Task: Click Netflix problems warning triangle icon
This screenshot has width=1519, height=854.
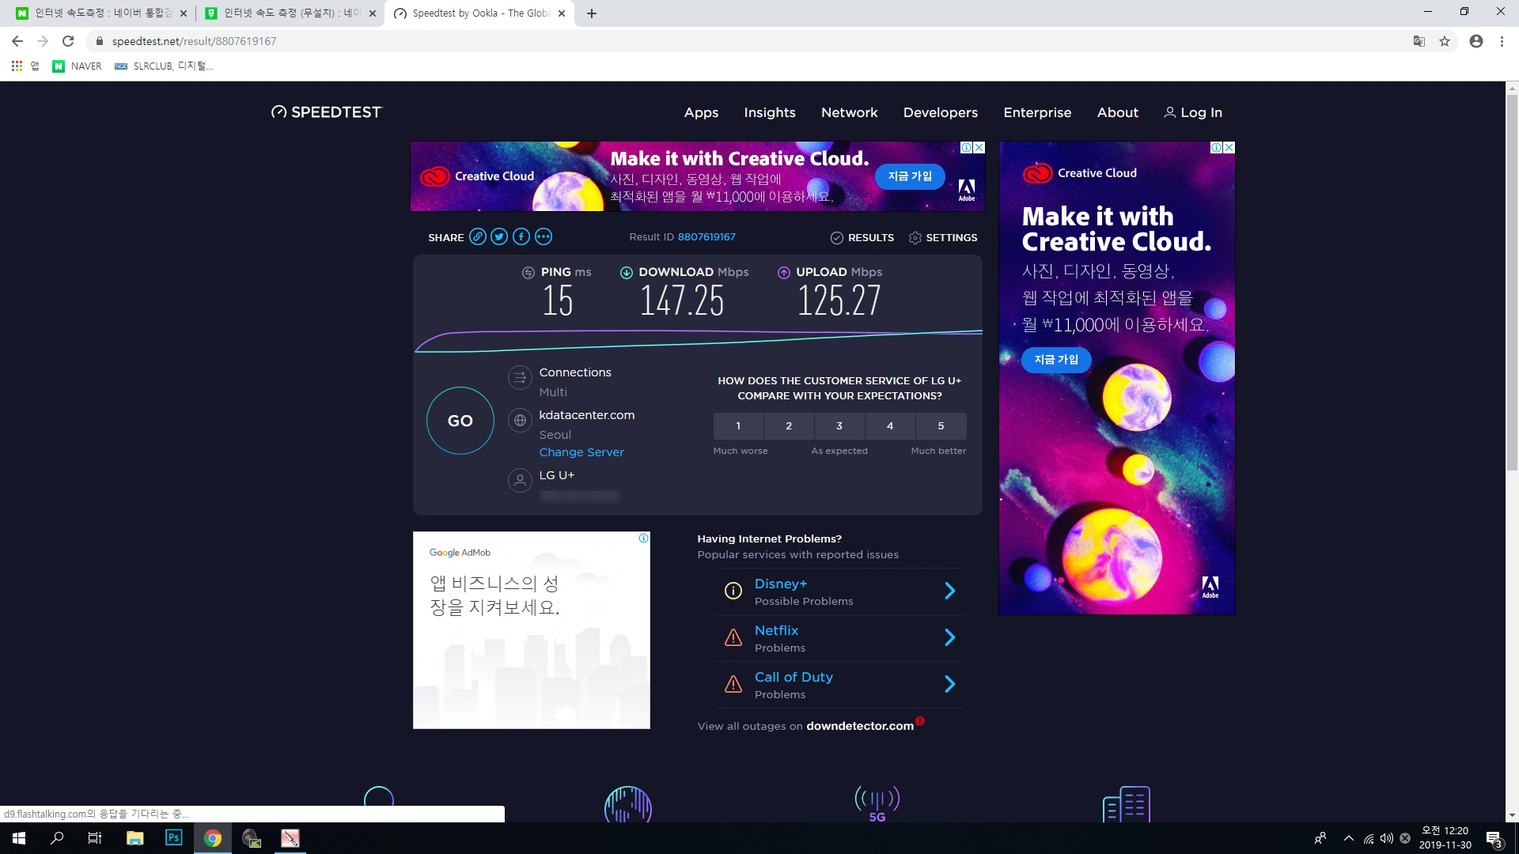Action: (x=733, y=637)
